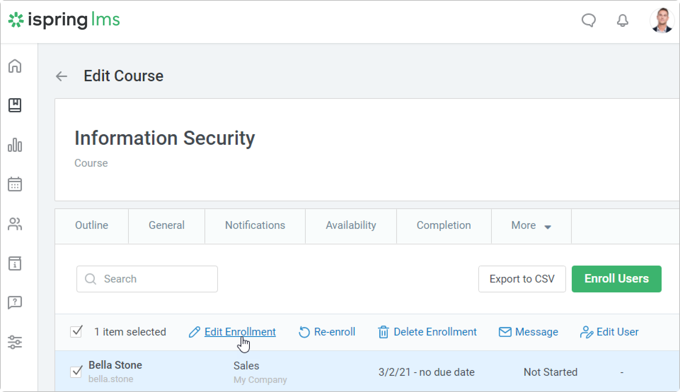Expand the More tab dropdown

(x=531, y=226)
